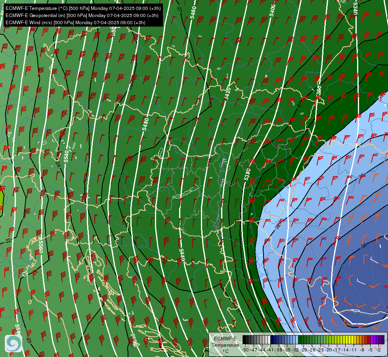Viewport: 388px width, 357px height.
Task: Click the 'ECMWF-E Temperature °C' colorbar title
Action: coord(225,345)
